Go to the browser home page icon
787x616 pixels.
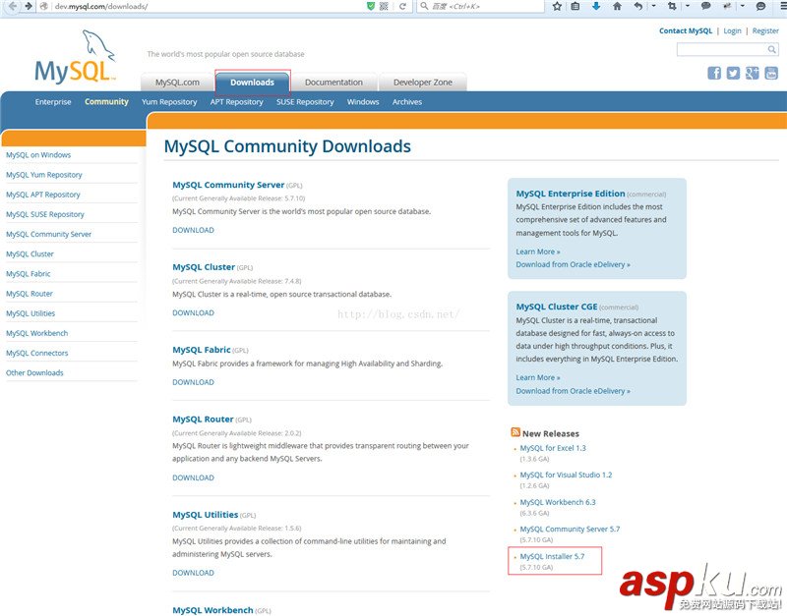618,6
